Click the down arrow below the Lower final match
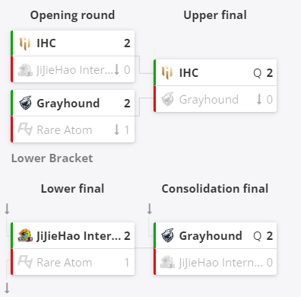Screen dimensions: 301x297 tap(7, 289)
